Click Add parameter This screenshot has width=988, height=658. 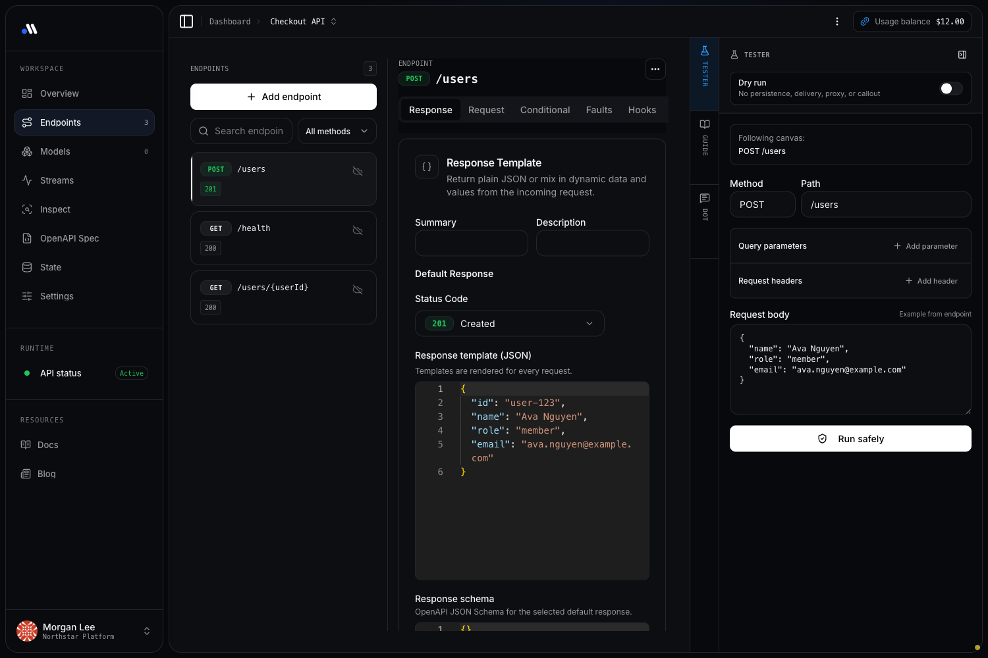(925, 246)
